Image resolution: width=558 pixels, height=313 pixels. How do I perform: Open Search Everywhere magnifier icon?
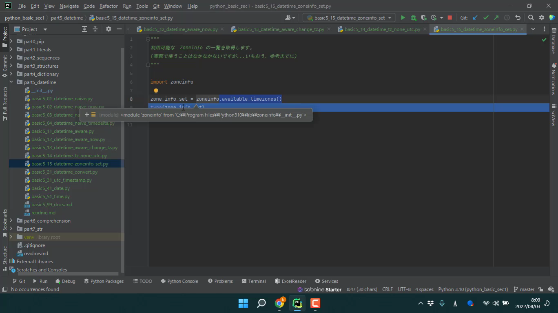coord(531,18)
